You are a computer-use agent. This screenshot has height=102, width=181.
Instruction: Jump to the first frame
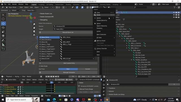[46, 76]
